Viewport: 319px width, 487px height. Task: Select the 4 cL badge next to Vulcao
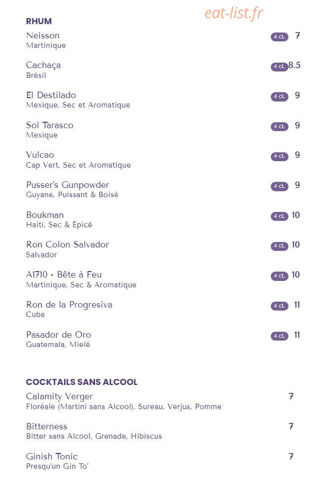(279, 156)
